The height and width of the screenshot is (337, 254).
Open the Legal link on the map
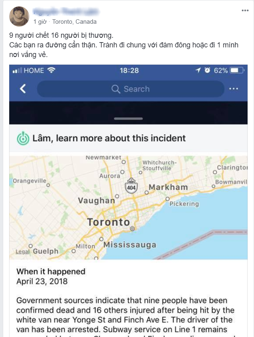[x=22, y=252]
